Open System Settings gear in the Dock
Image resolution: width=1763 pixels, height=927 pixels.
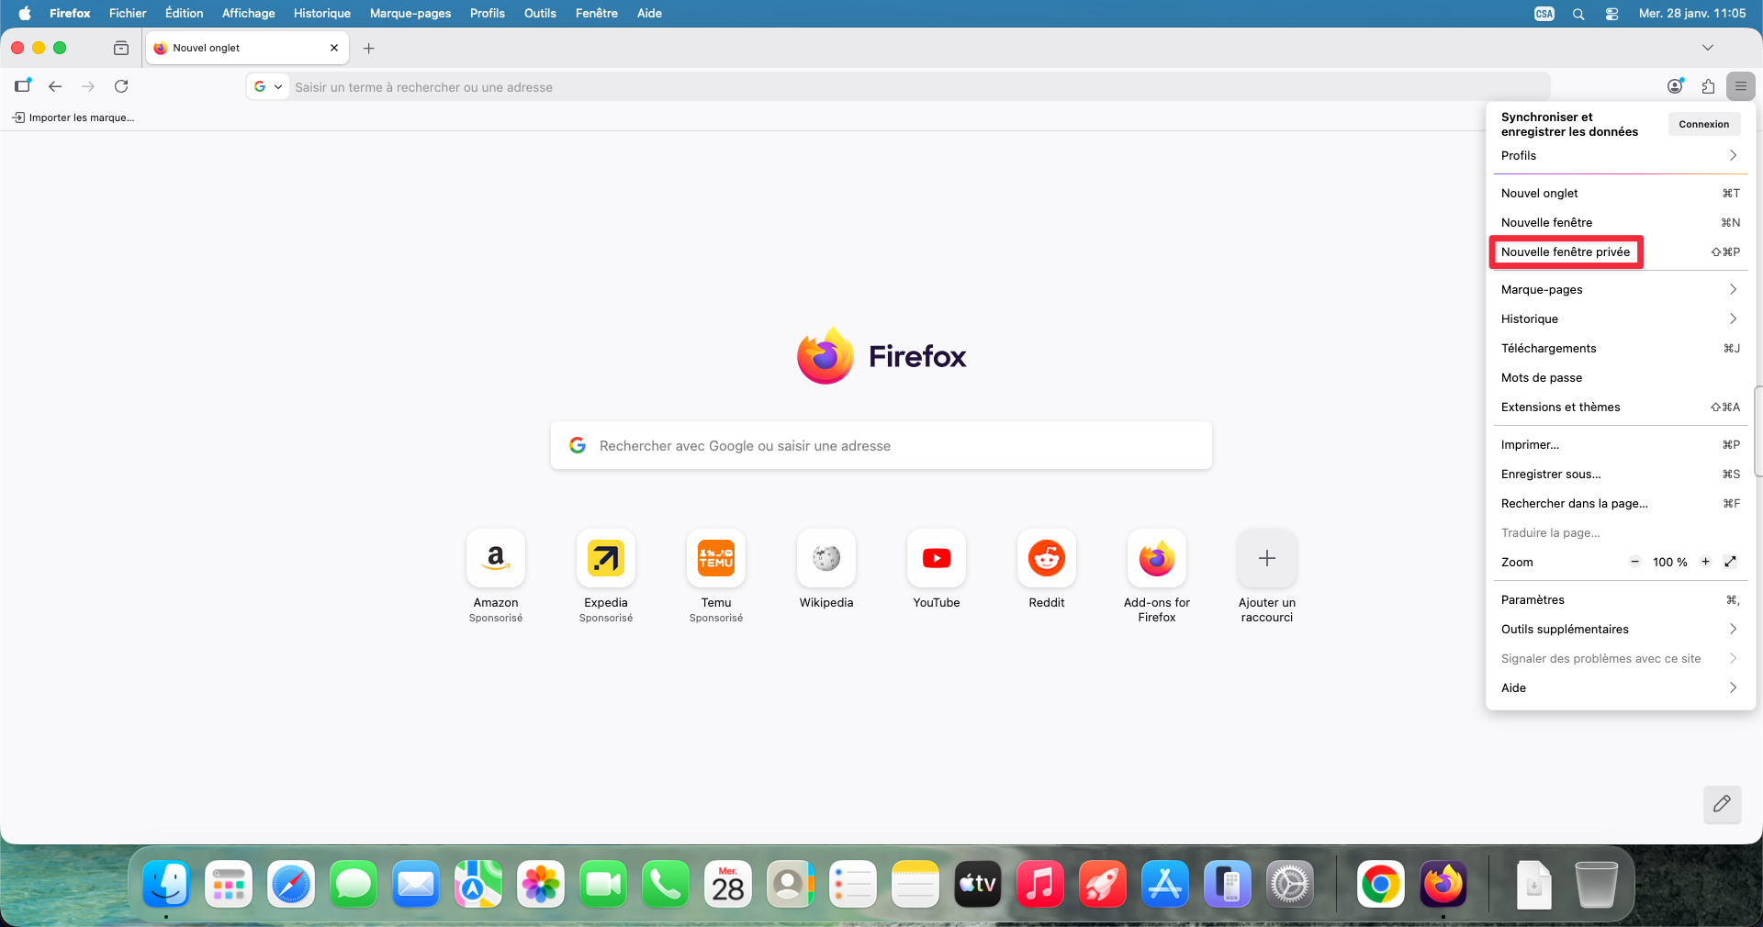(1290, 885)
